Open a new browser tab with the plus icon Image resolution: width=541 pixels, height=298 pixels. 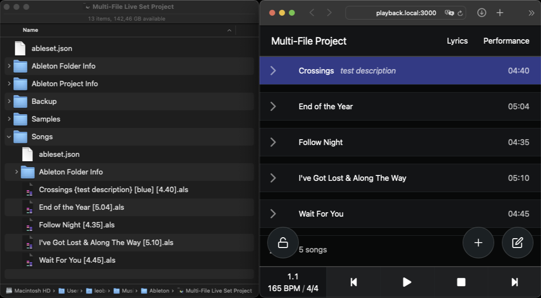pos(500,13)
